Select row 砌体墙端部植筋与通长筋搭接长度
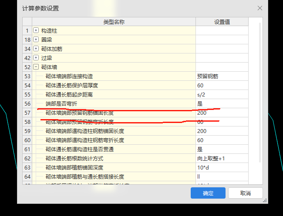This screenshot has height=216, width=283. pos(114,176)
